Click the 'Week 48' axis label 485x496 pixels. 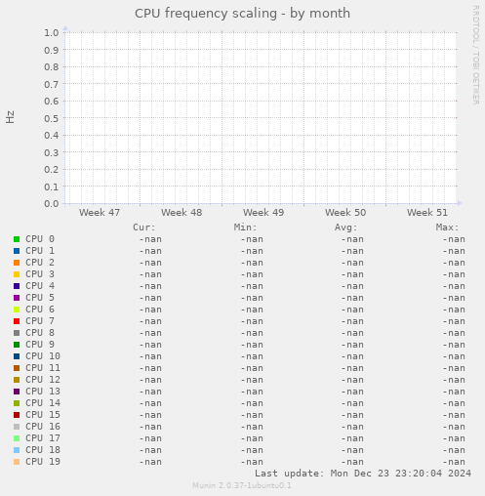182,213
